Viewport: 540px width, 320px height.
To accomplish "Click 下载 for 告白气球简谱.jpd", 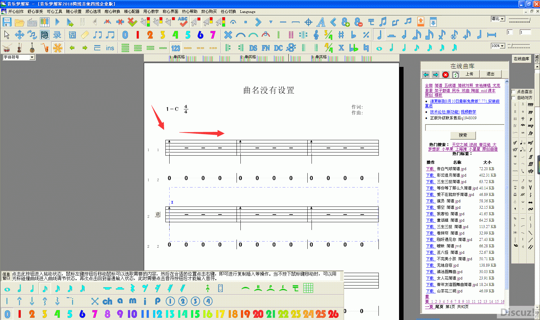I will pyautogui.click(x=430, y=169).
